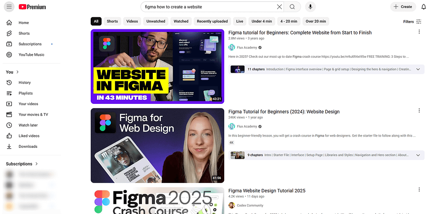Click the Your videos icon
430x214 pixels.
tap(9, 104)
